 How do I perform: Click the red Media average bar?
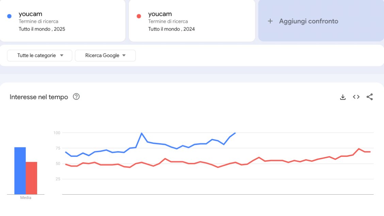(31, 178)
